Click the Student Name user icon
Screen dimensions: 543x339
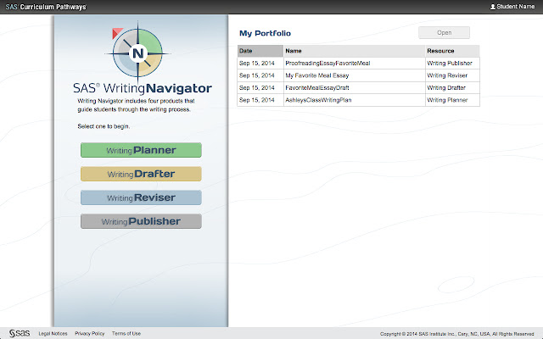tap(492, 7)
